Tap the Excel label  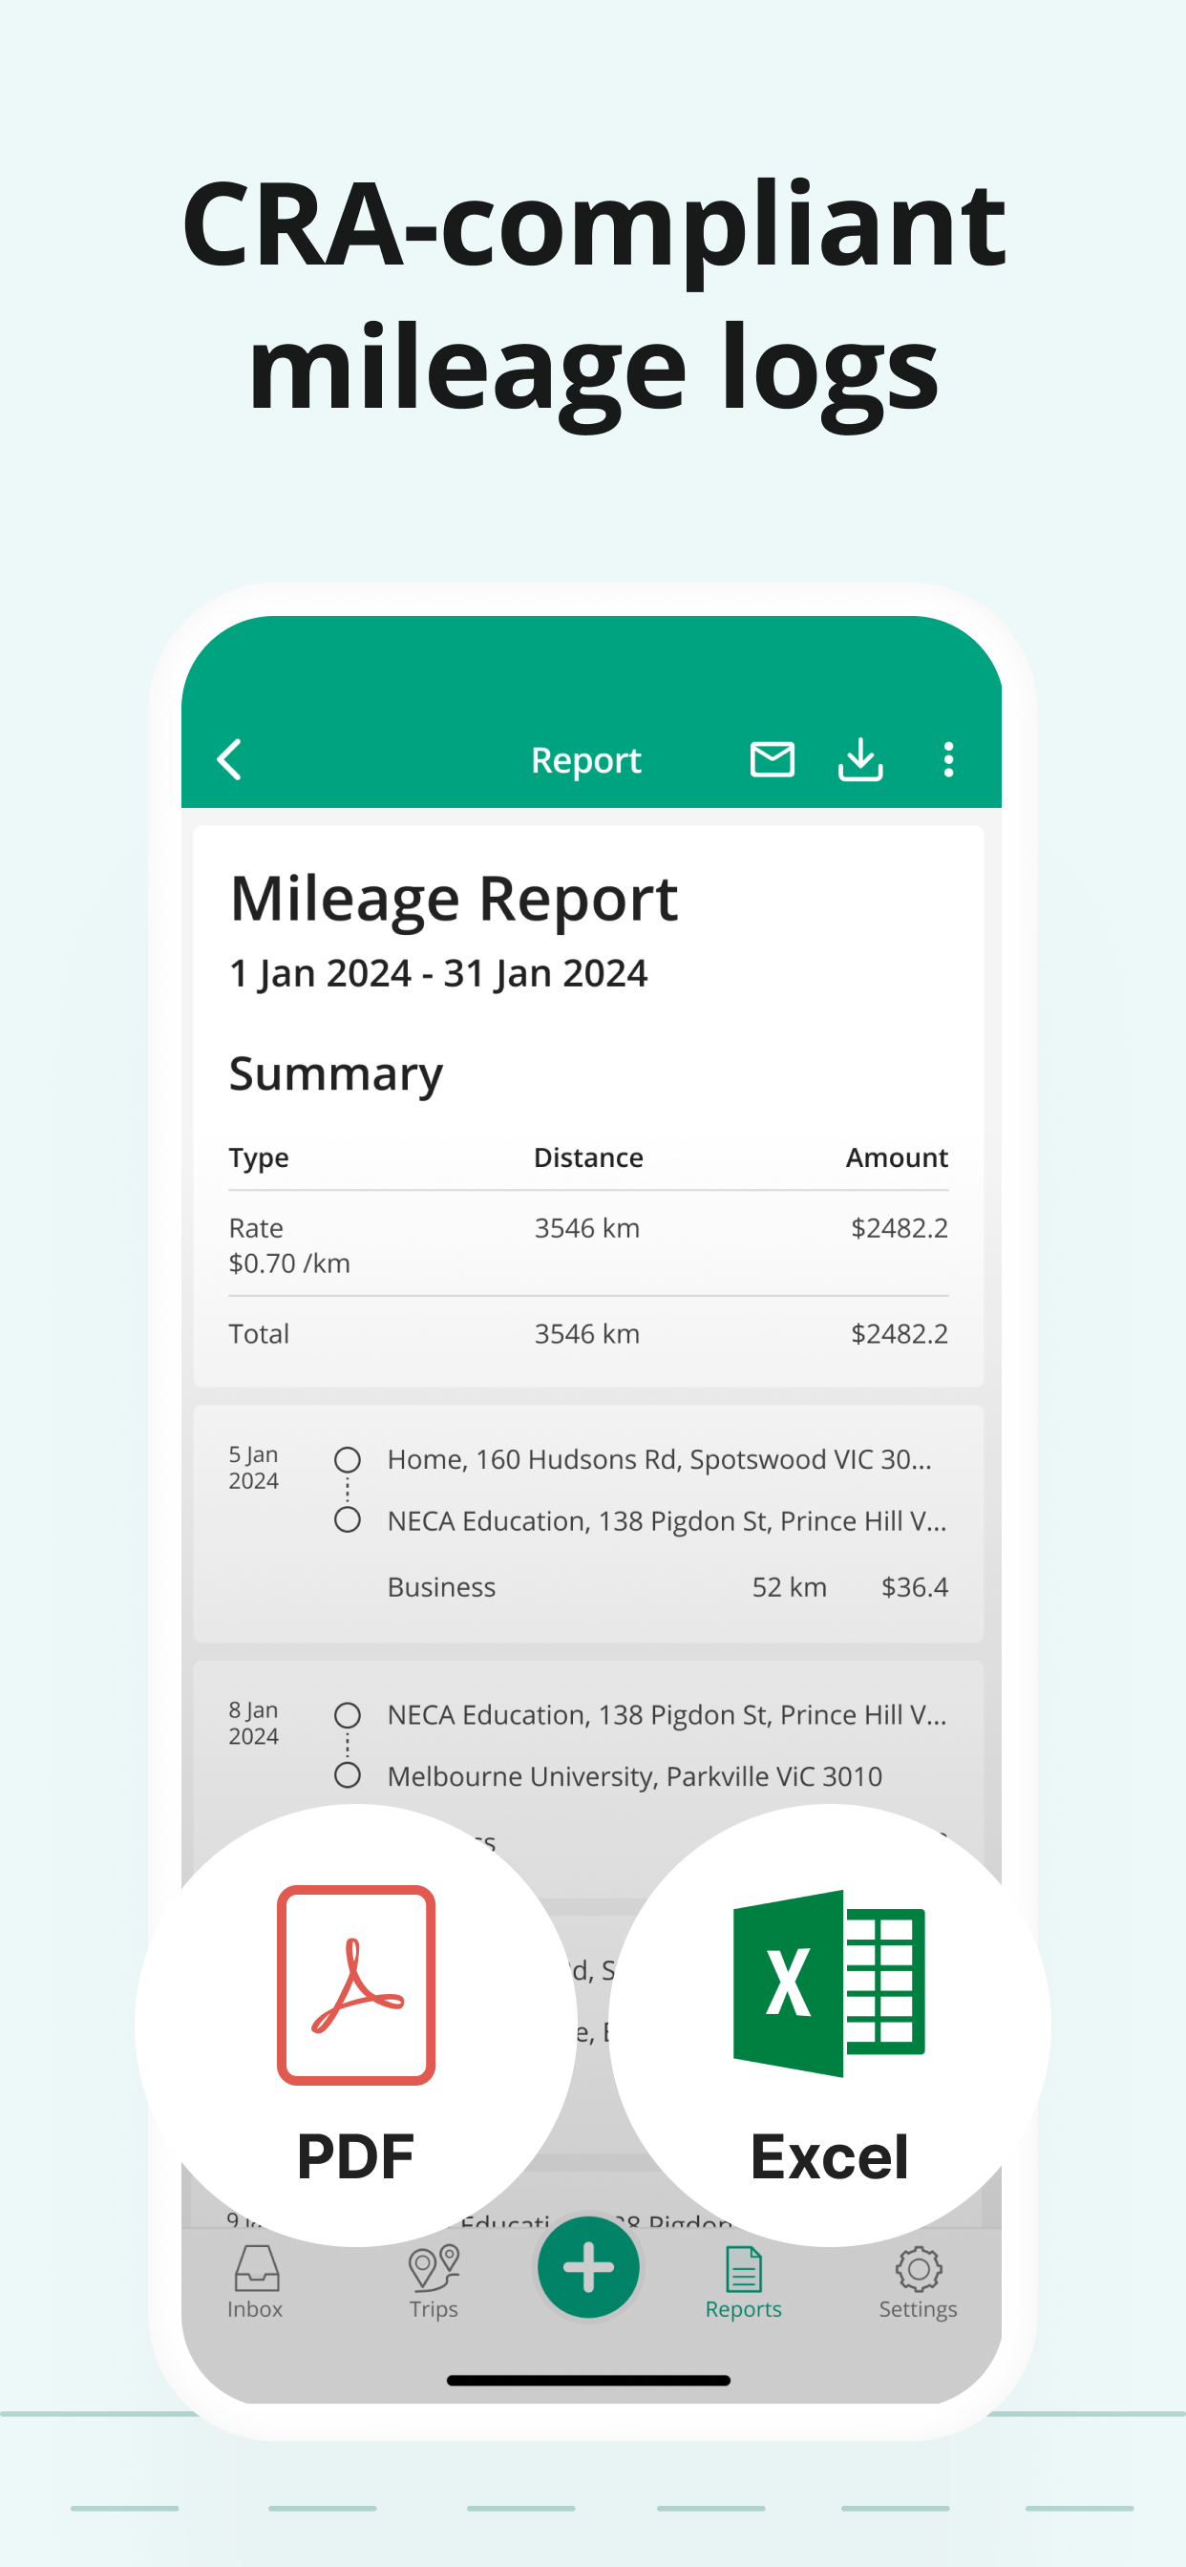pos(829,2156)
